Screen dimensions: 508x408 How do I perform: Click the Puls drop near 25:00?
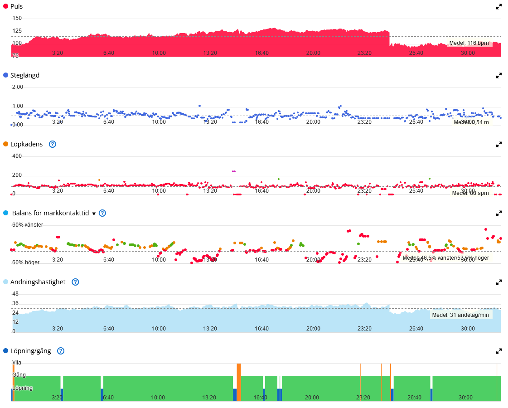point(389,39)
